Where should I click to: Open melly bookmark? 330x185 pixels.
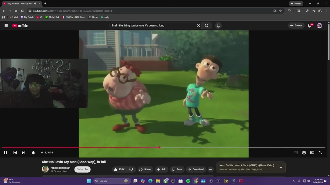click(105, 17)
